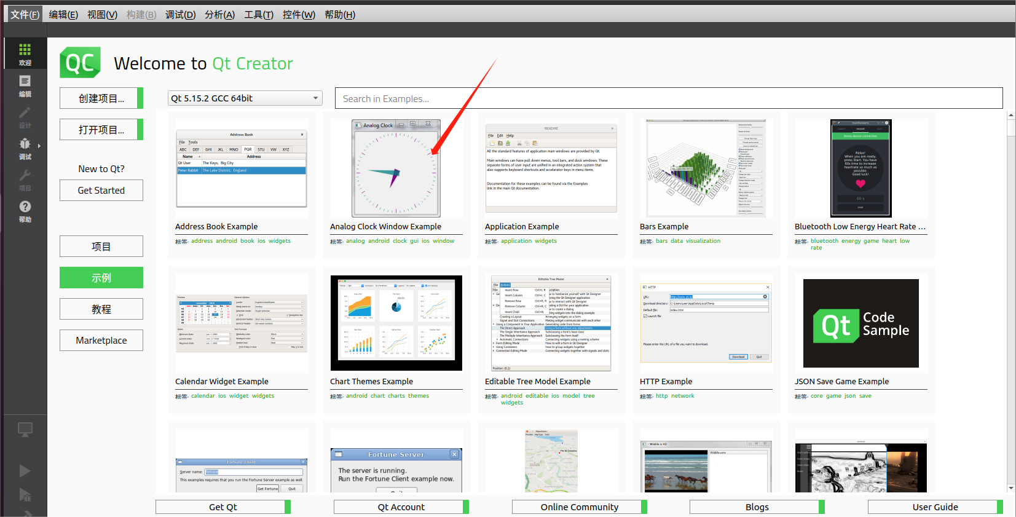
Task: Click the 'bluetooth' tag link
Action: click(824, 241)
